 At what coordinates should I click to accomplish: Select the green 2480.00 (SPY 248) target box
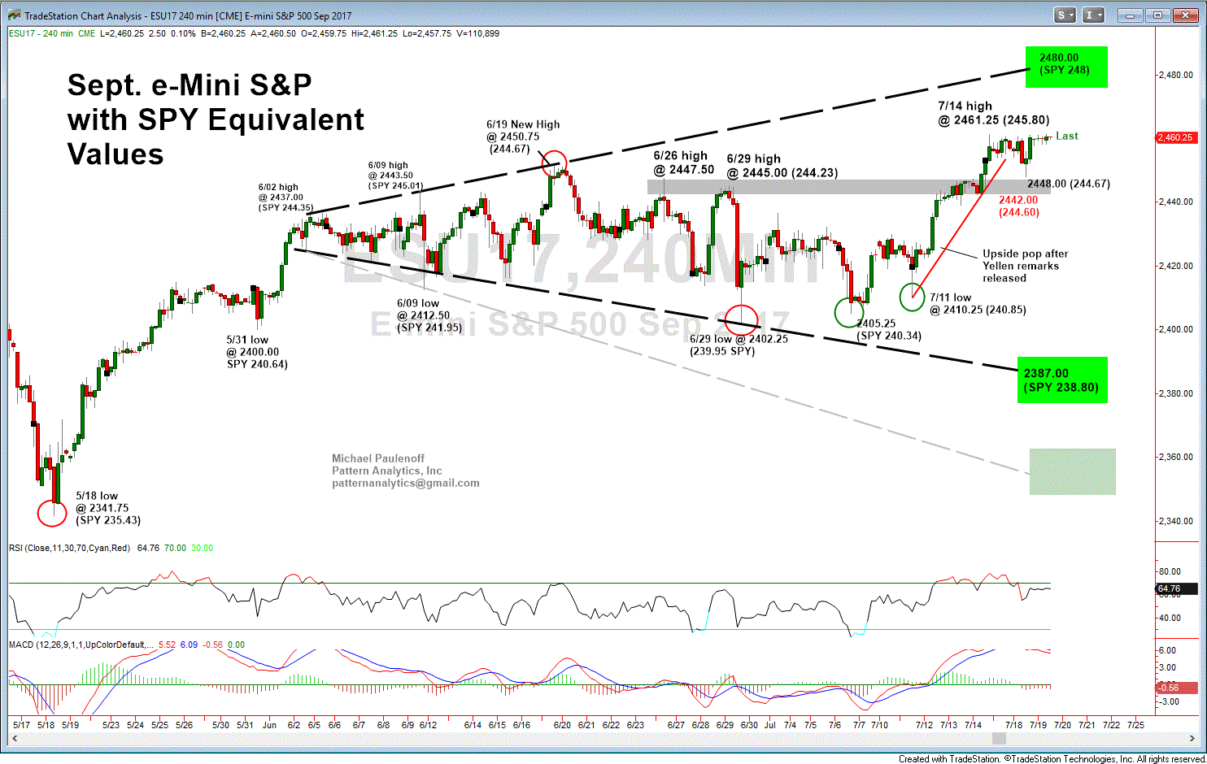[x=1065, y=67]
